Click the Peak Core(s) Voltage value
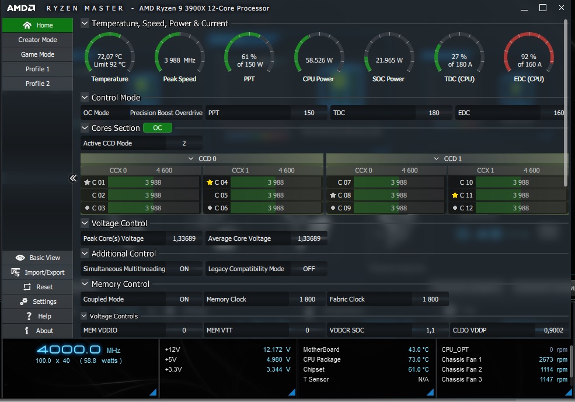The width and height of the screenshot is (575, 402). coord(184,238)
